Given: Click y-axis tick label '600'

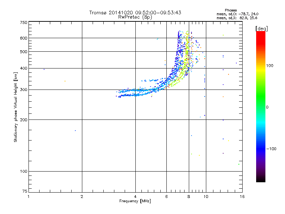Looking at the screenshot, I should pos(24,38).
